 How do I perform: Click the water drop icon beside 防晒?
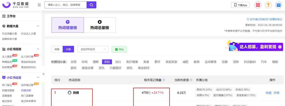click(x=70, y=92)
